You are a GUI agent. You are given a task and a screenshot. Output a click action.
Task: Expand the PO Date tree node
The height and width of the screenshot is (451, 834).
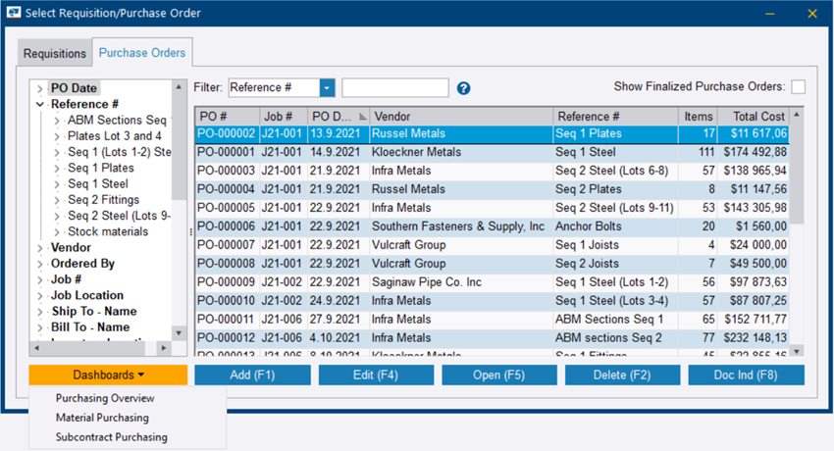[x=40, y=88]
